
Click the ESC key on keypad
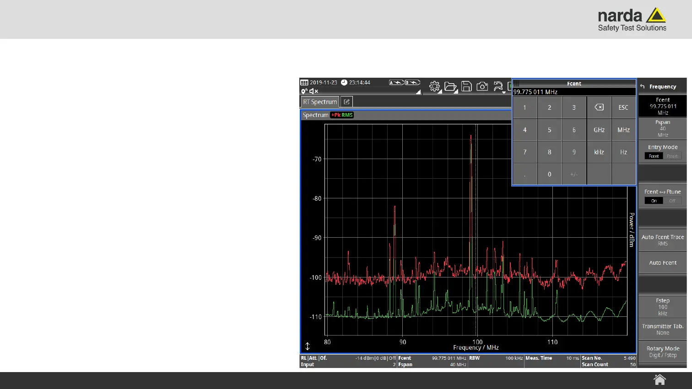tap(623, 107)
